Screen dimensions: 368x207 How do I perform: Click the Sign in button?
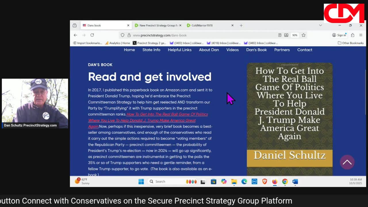click(x=339, y=35)
